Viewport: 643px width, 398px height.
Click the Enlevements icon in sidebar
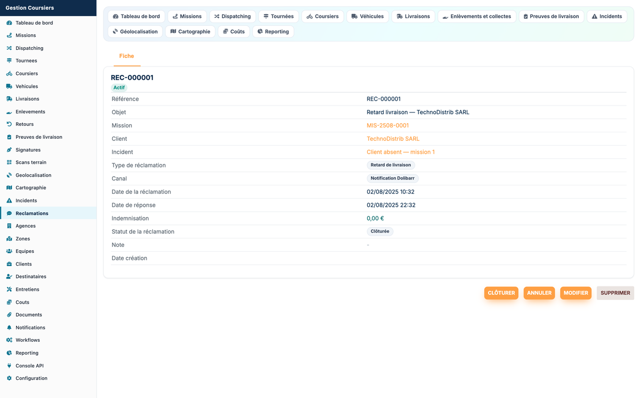point(9,112)
